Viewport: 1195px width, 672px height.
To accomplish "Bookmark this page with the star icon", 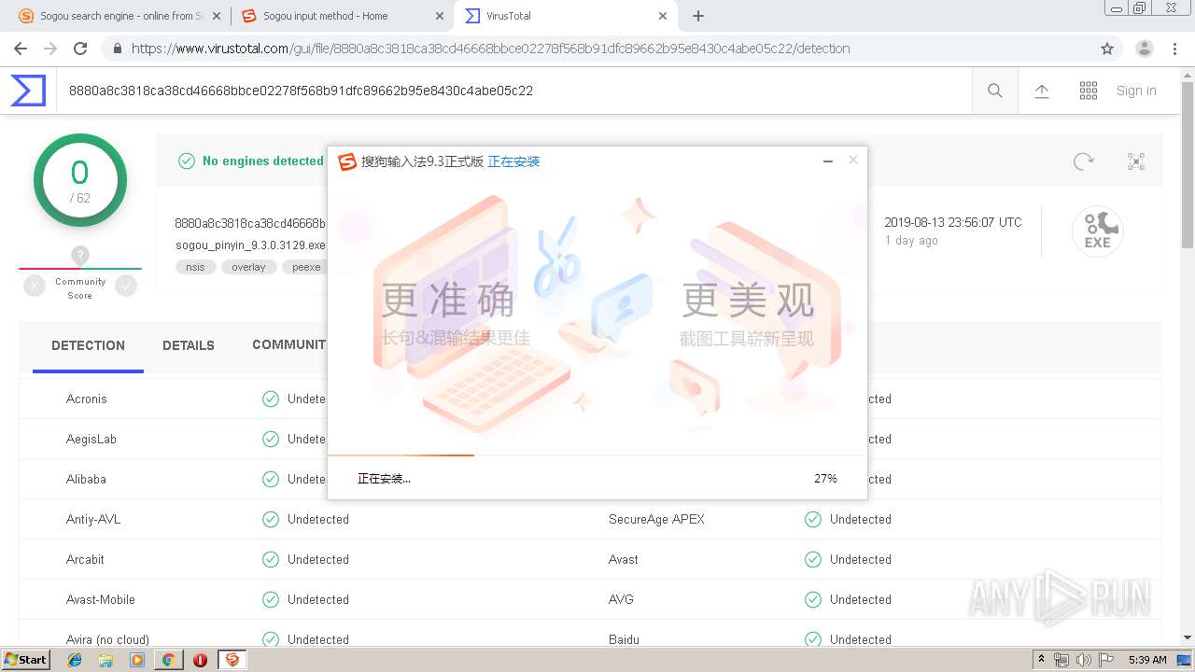I will [1107, 49].
